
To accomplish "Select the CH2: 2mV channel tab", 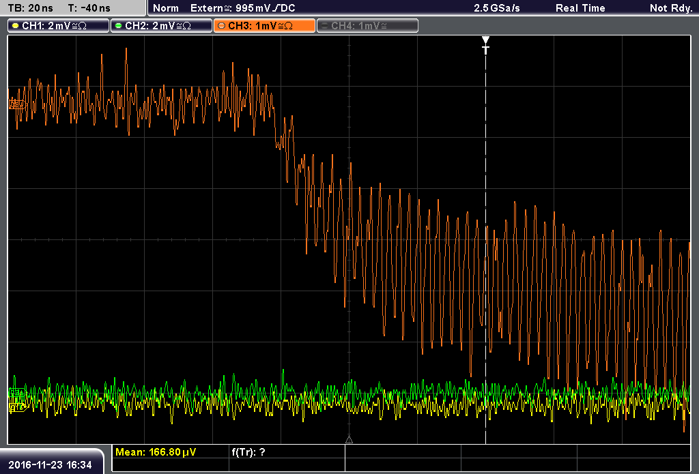I will pyautogui.click(x=161, y=25).
